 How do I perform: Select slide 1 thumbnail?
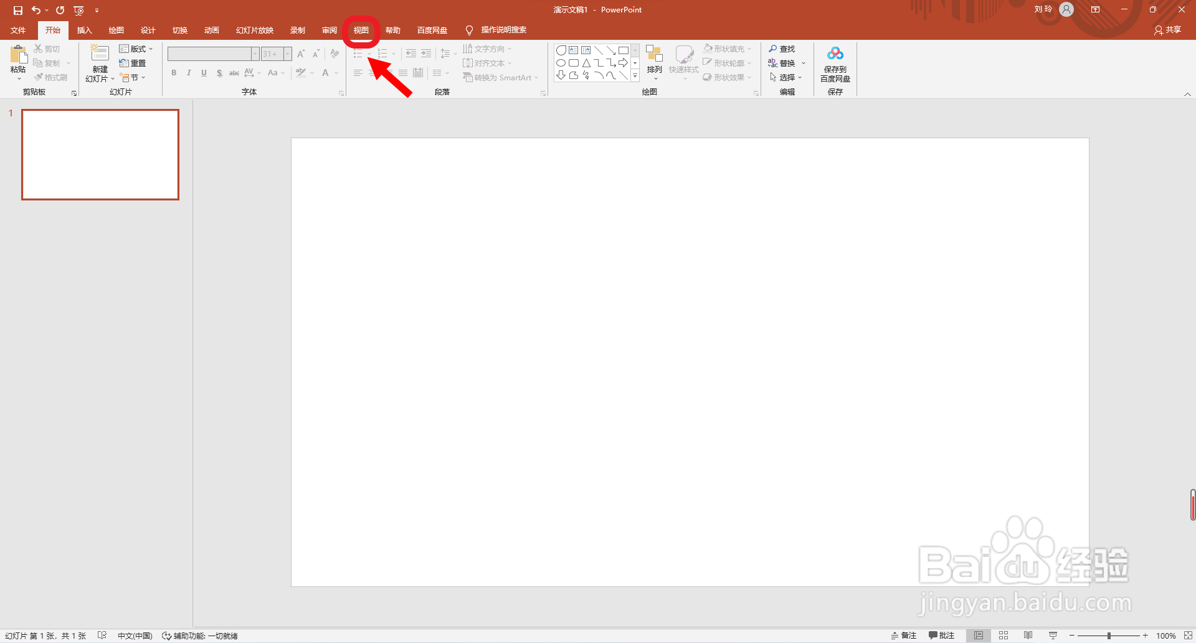tap(100, 154)
